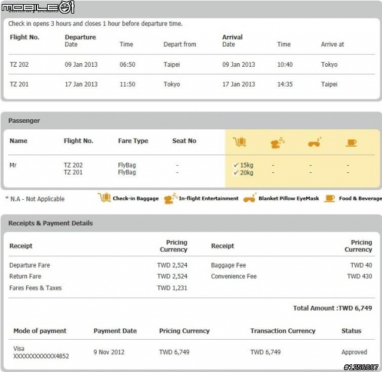Click the eye mask icon in table header

[315, 142]
